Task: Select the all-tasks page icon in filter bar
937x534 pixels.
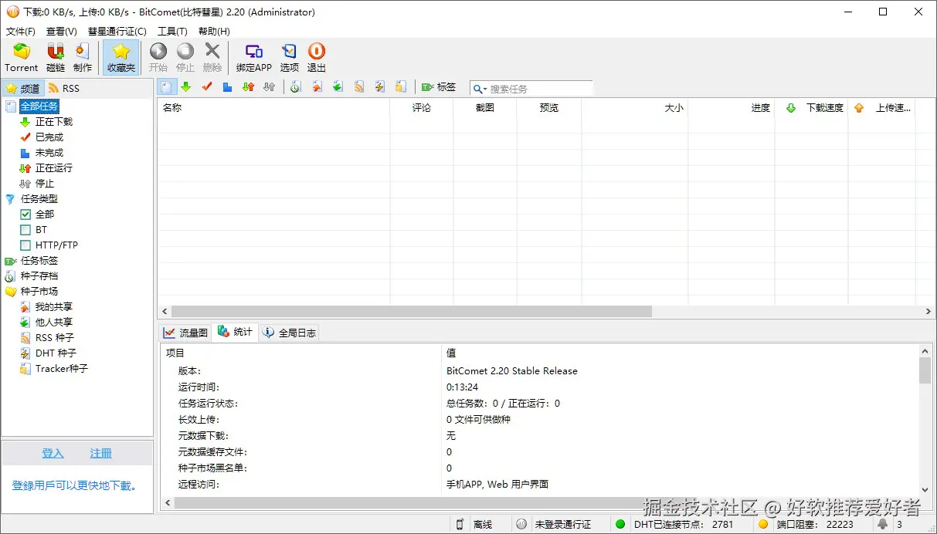Action: (x=166, y=87)
